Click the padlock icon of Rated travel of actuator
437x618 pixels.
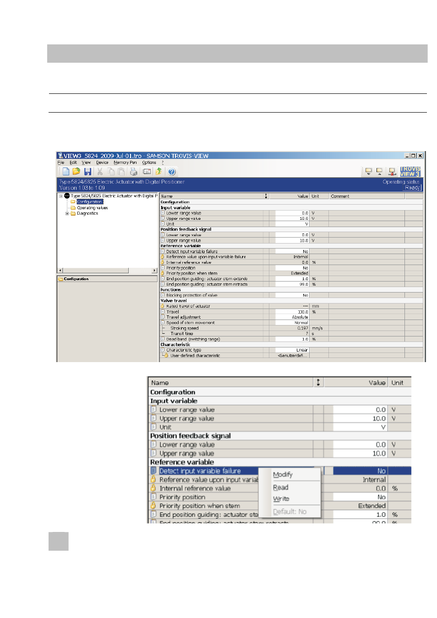pyautogui.click(x=163, y=306)
